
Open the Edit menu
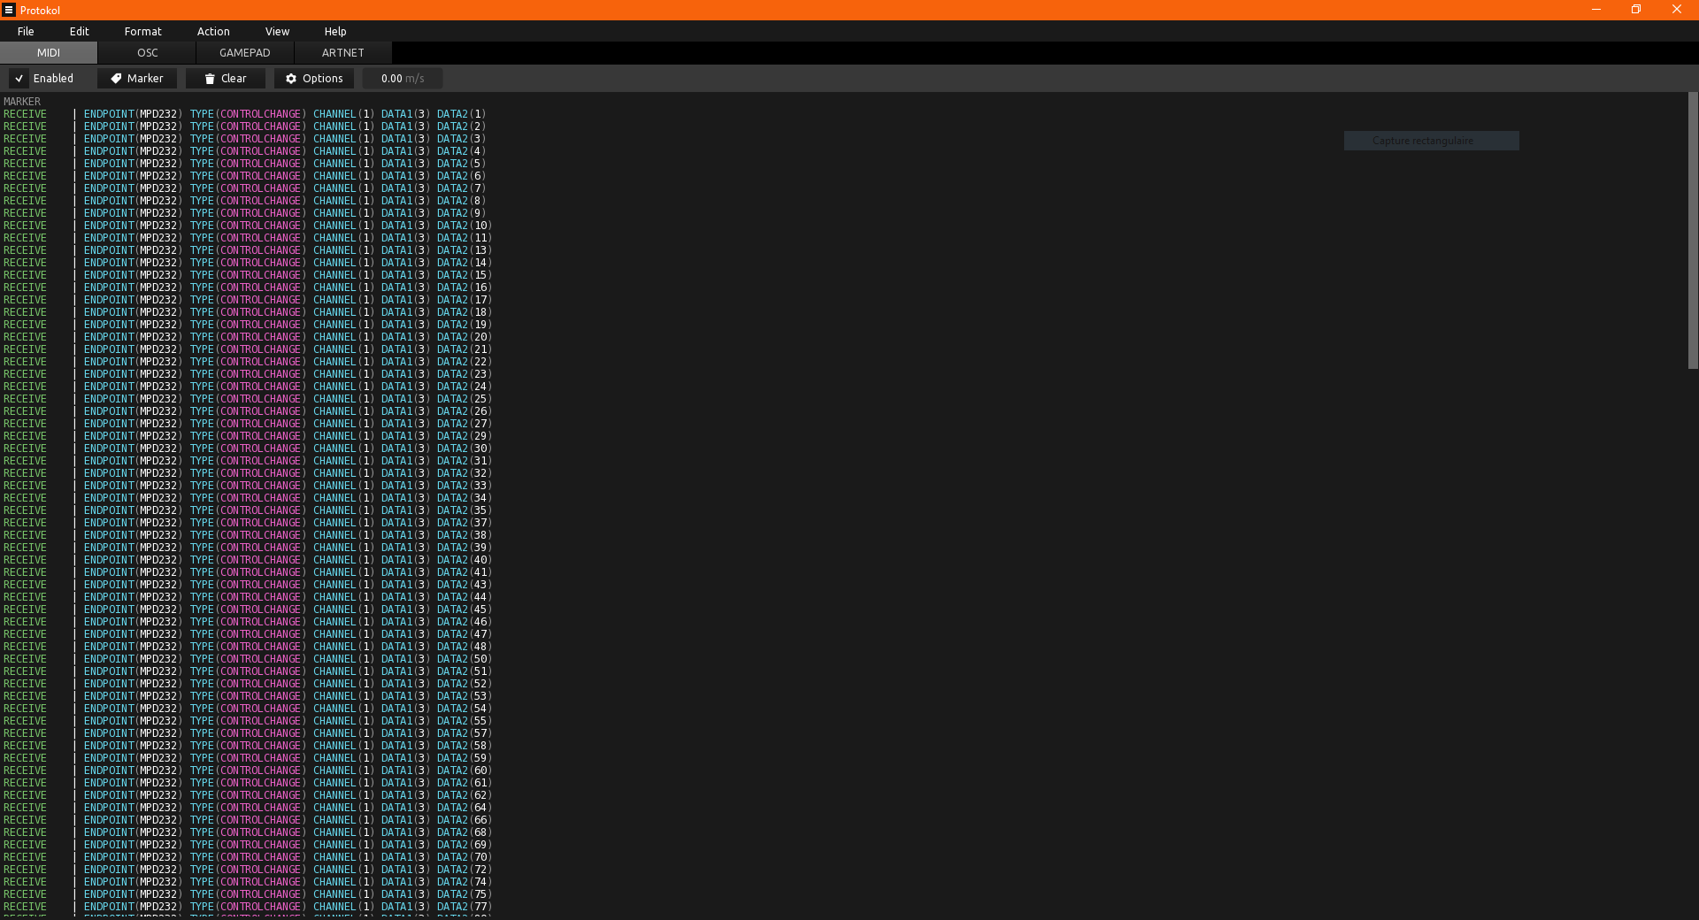click(80, 31)
